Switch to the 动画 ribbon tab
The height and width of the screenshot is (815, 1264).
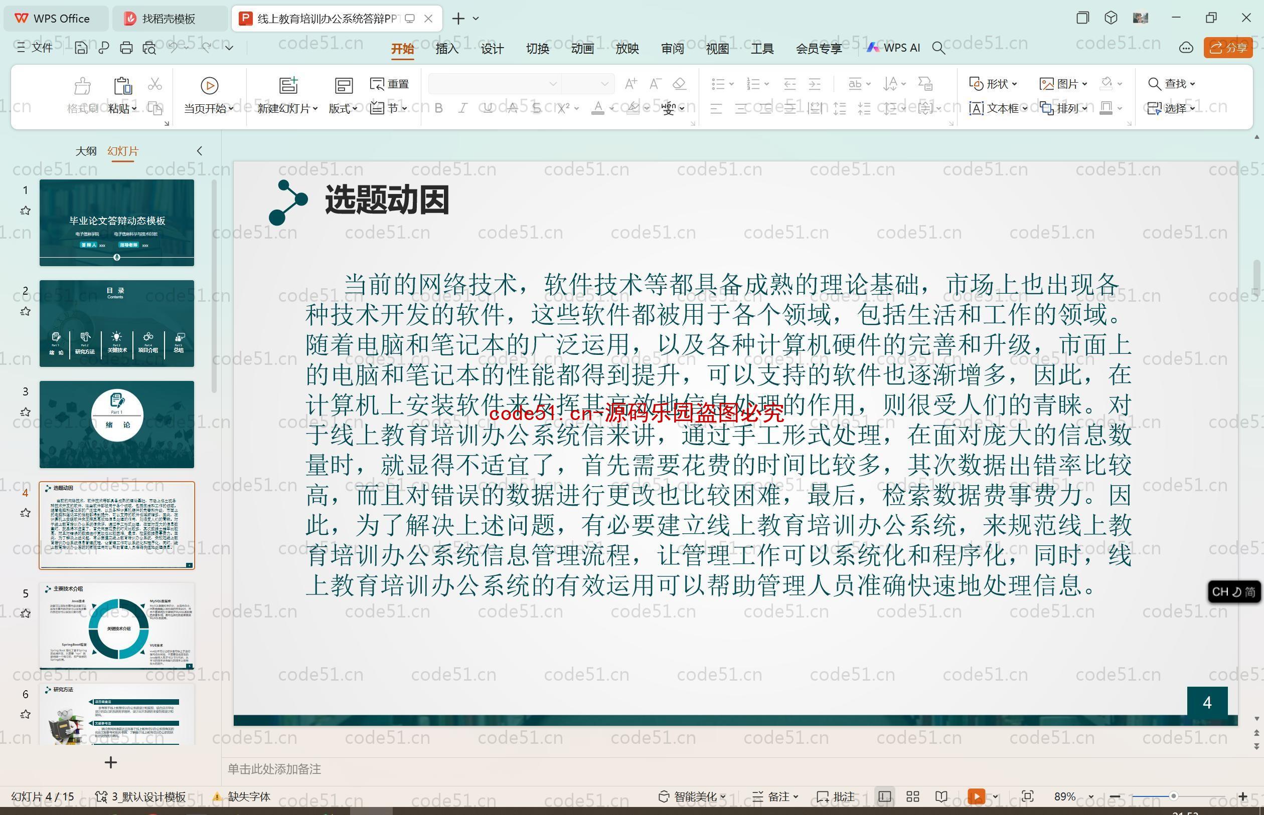(582, 50)
